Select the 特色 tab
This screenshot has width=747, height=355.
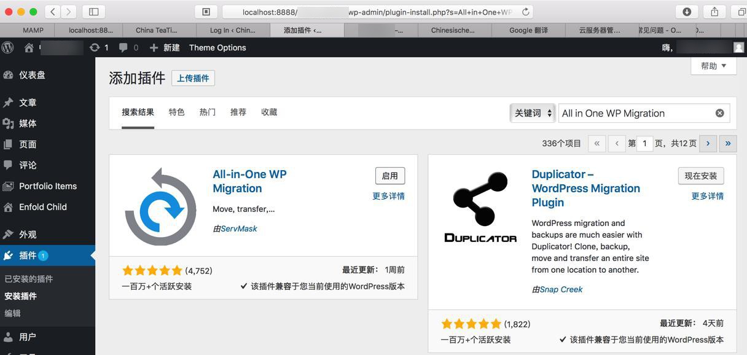[x=177, y=112]
